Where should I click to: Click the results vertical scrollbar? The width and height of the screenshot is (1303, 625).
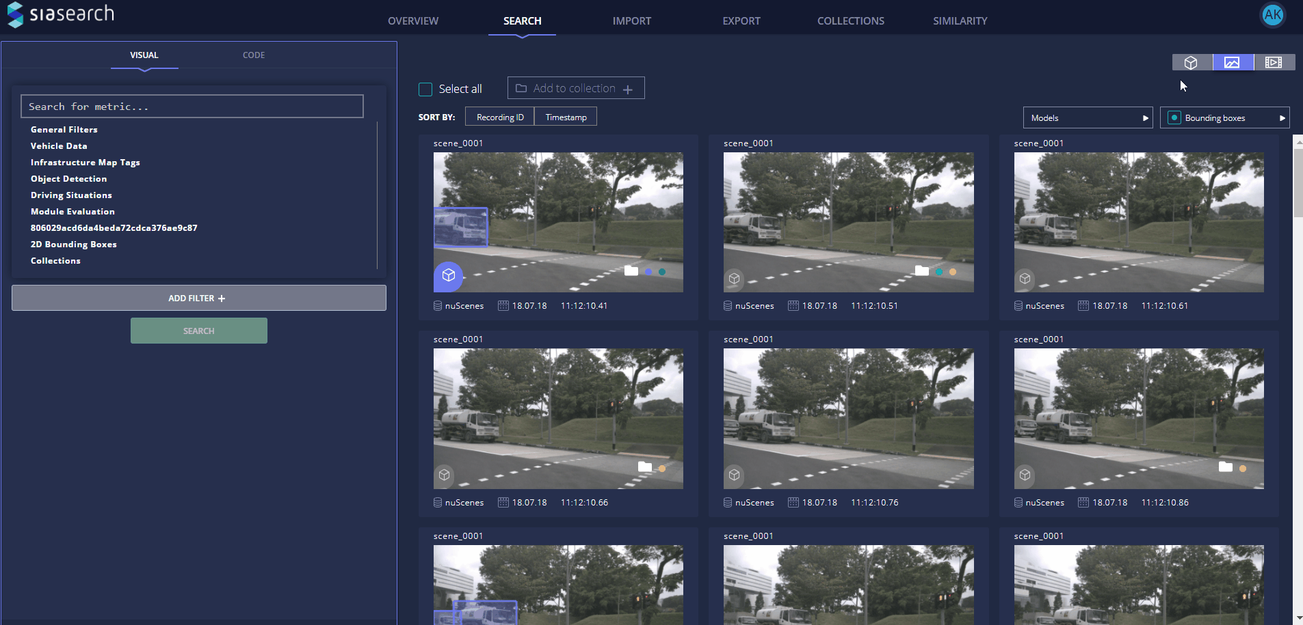pos(1298,183)
